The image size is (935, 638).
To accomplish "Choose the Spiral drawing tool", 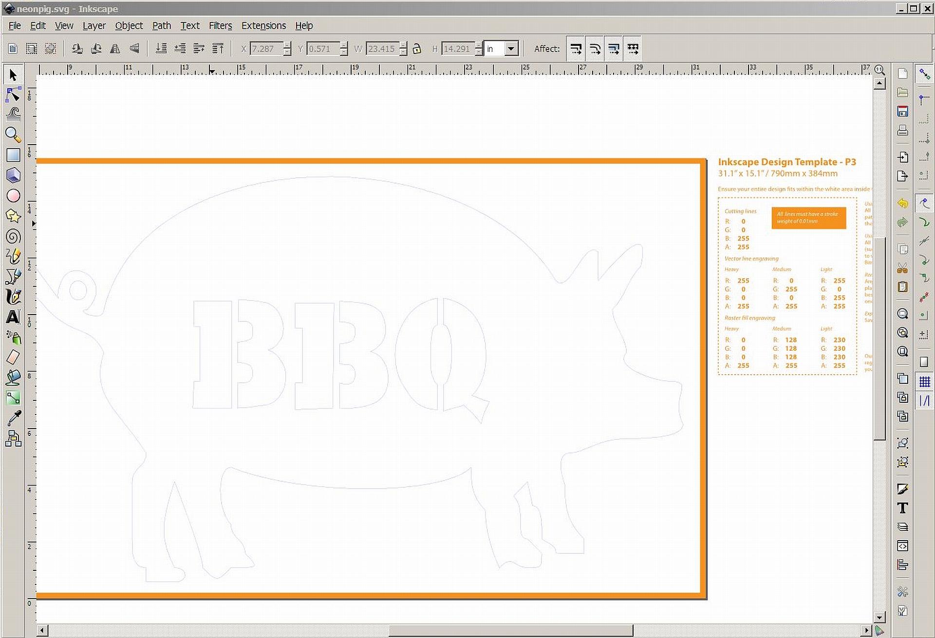I will 13,237.
